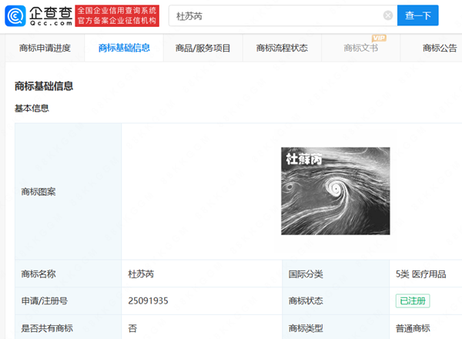
Task: Go to the 商标流程状态 tab
Action: 282,49
